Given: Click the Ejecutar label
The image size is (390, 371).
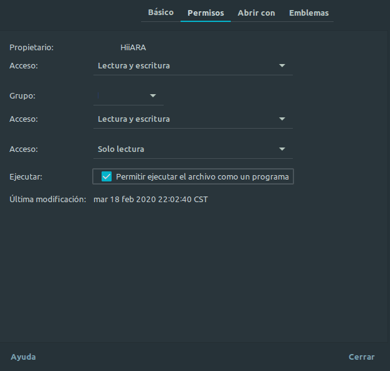Looking at the screenshot, I should 26,177.
